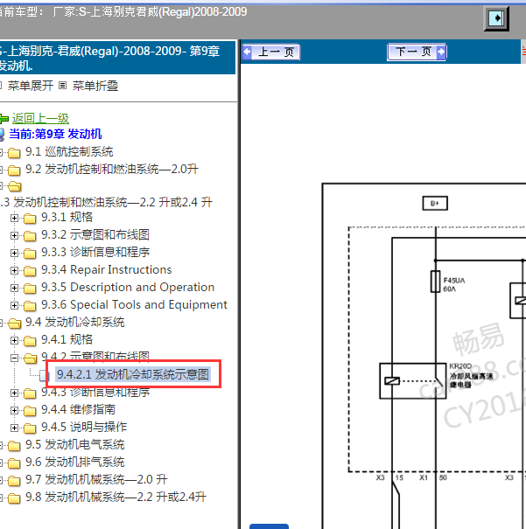The width and height of the screenshot is (526, 529).
Task: Click the B+ box in the wiring diagram
Action: [x=435, y=204]
